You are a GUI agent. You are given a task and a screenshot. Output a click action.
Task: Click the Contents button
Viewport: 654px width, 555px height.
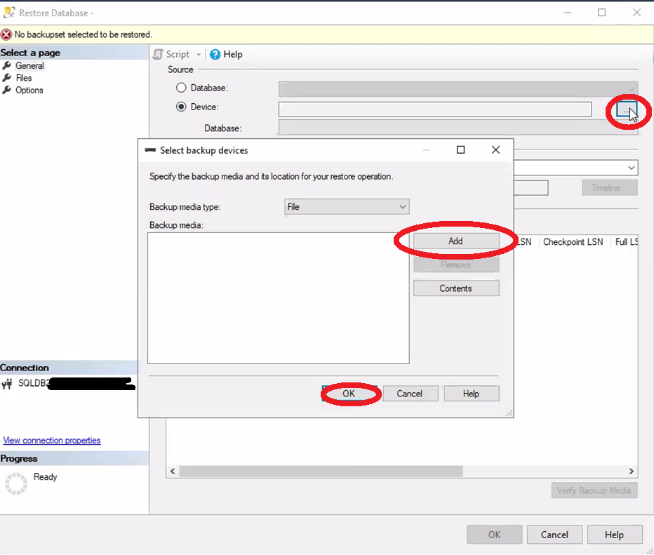click(x=455, y=288)
